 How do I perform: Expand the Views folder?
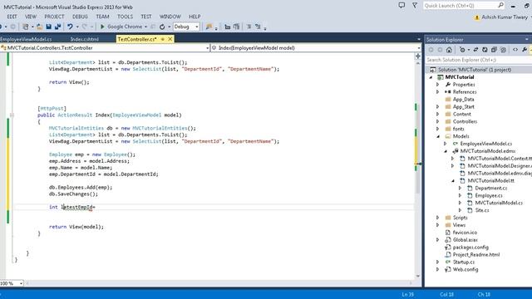pyautogui.click(x=438, y=225)
